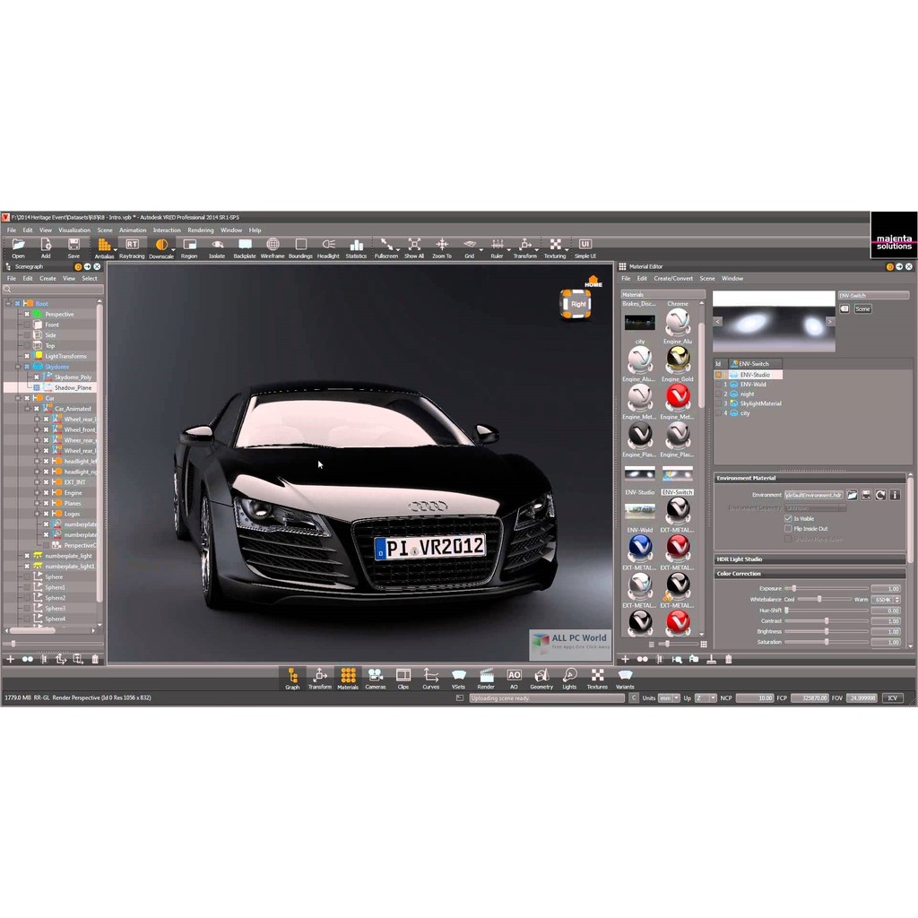
Task: Open the Scenegraph Select menu
Action: [x=90, y=278]
